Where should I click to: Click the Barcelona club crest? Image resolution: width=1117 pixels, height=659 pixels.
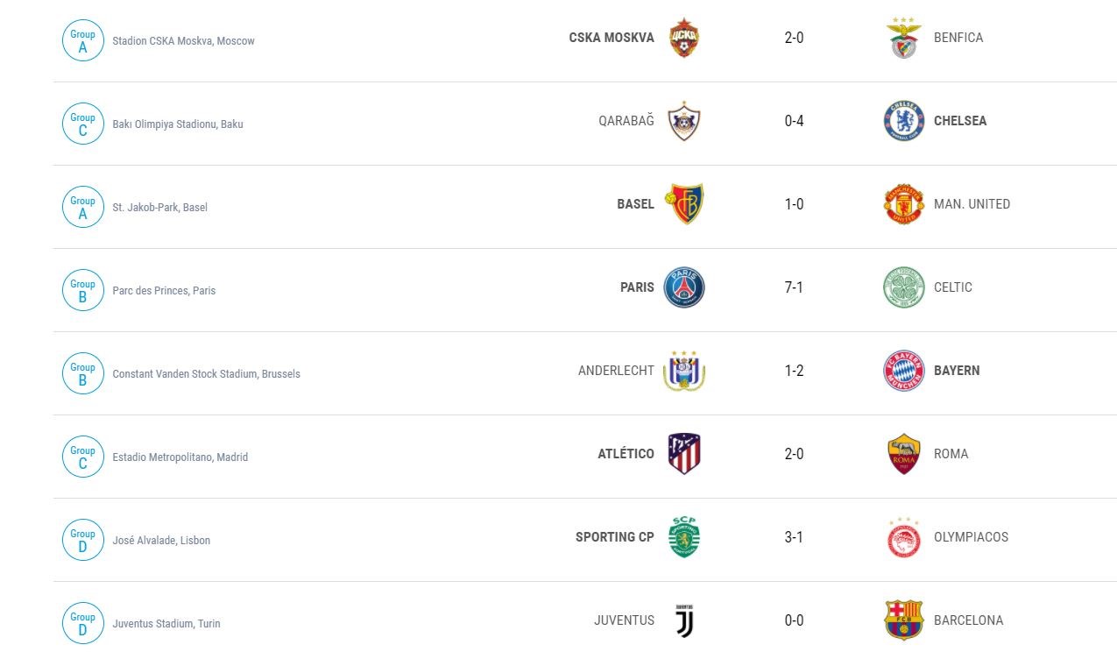[903, 620]
